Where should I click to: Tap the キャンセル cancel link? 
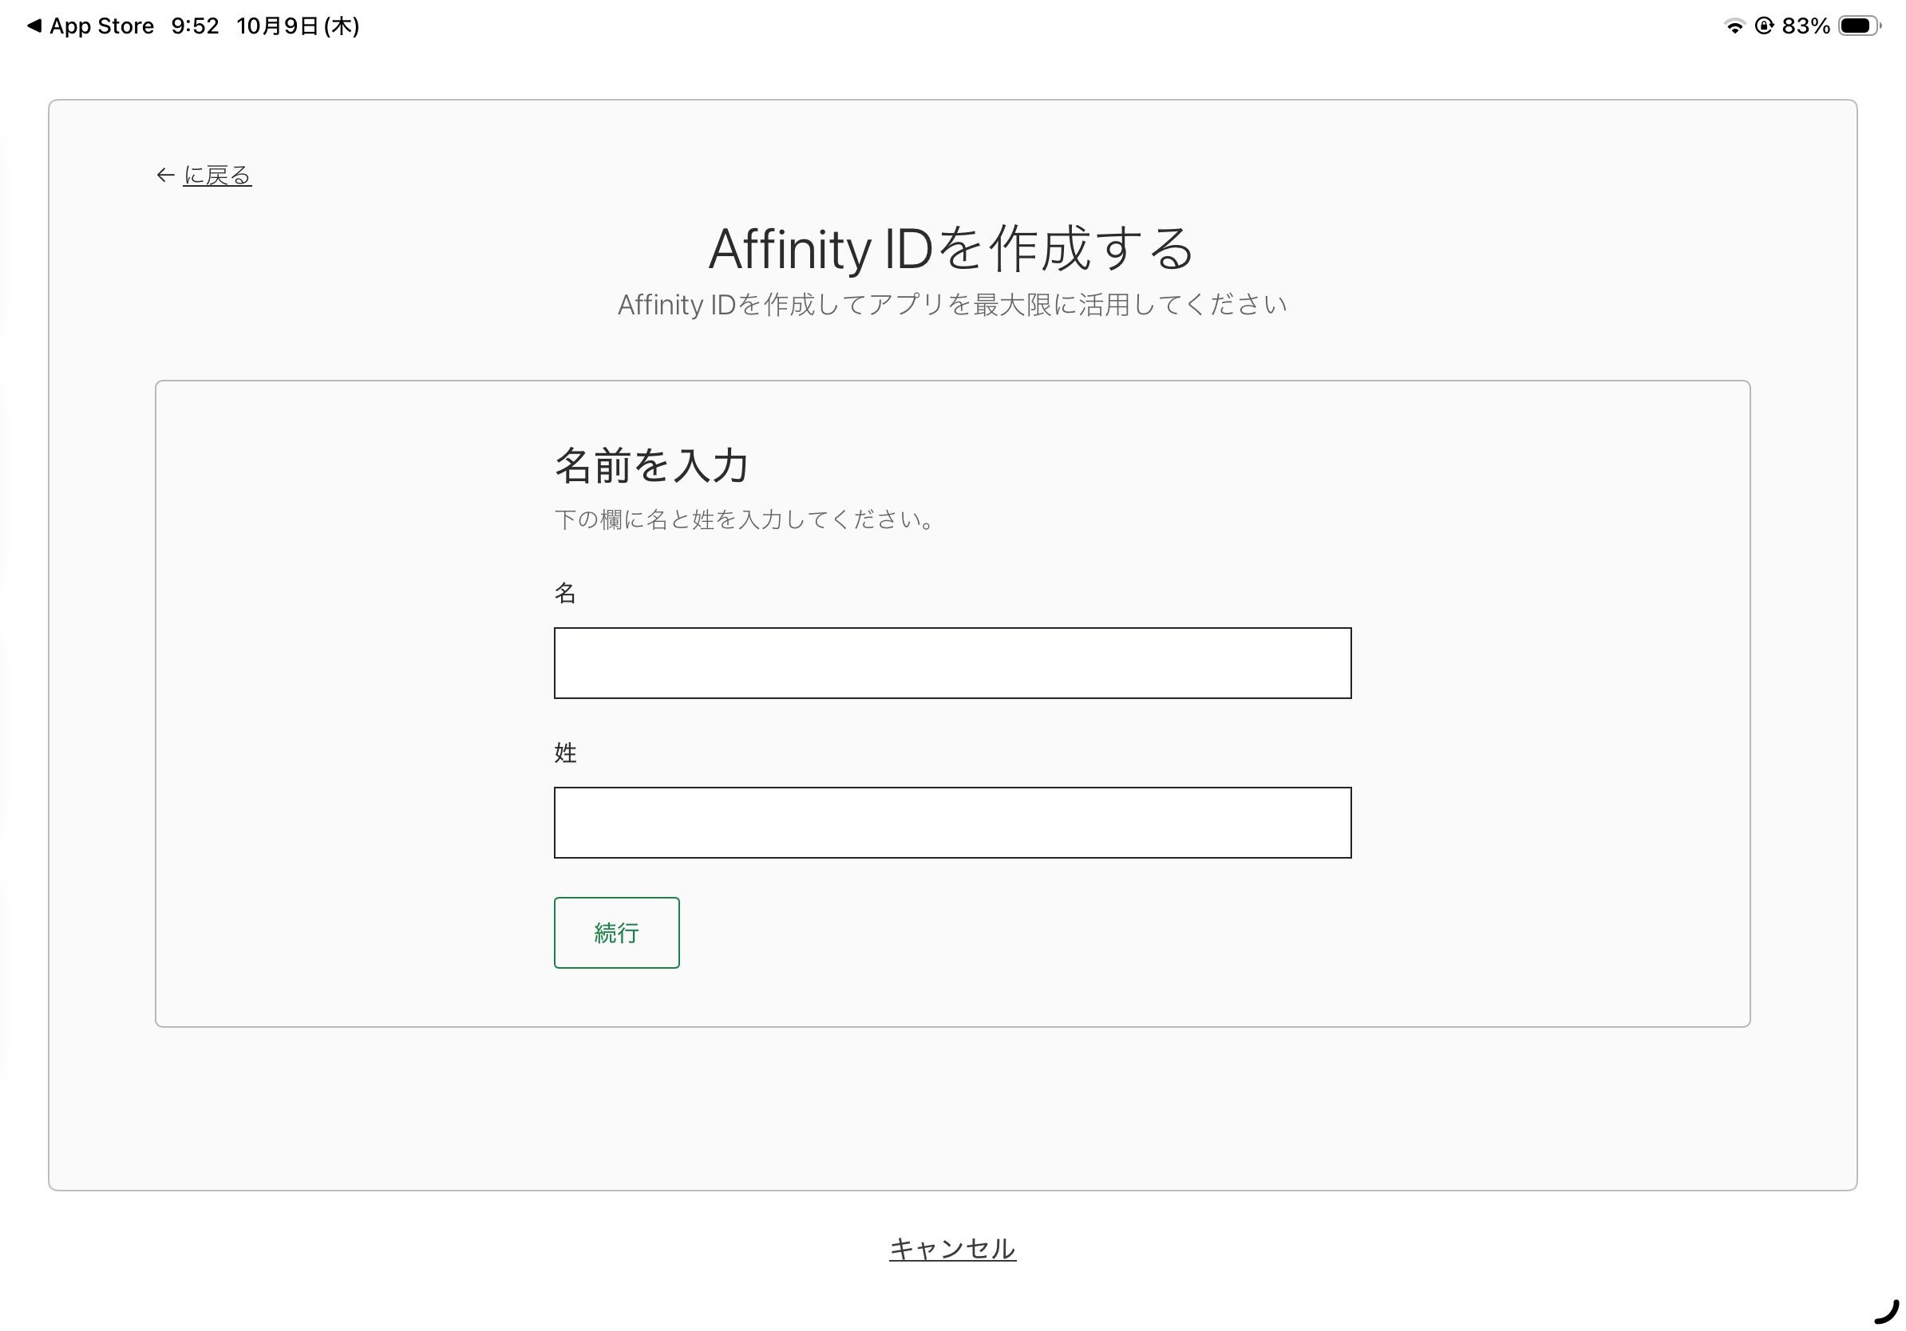coord(952,1249)
